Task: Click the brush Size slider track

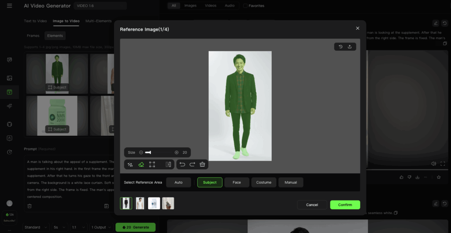Action: tap(159, 153)
